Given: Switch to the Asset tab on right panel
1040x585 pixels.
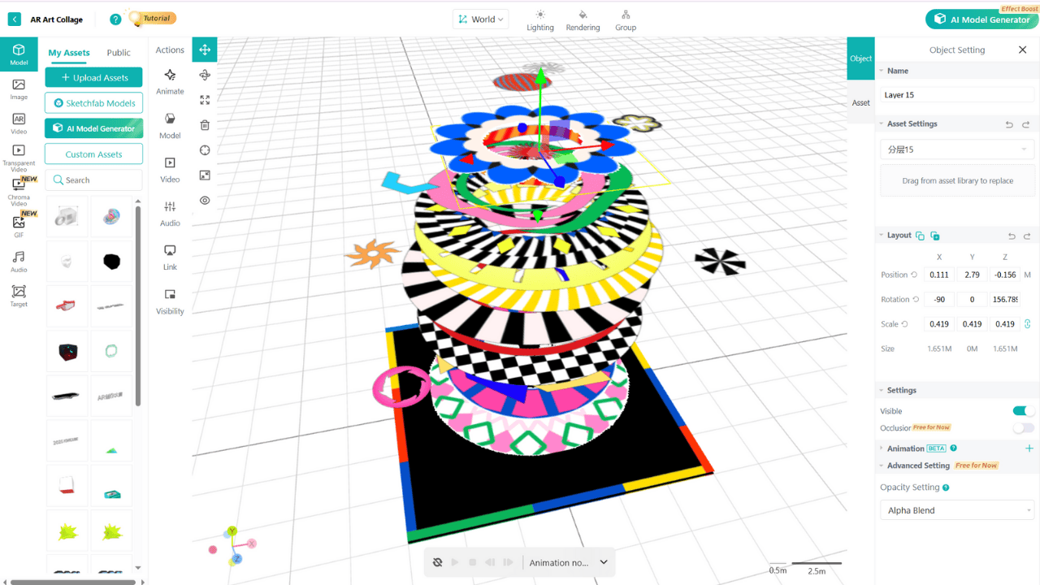Looking at the screenshot, I should [860, 102].
